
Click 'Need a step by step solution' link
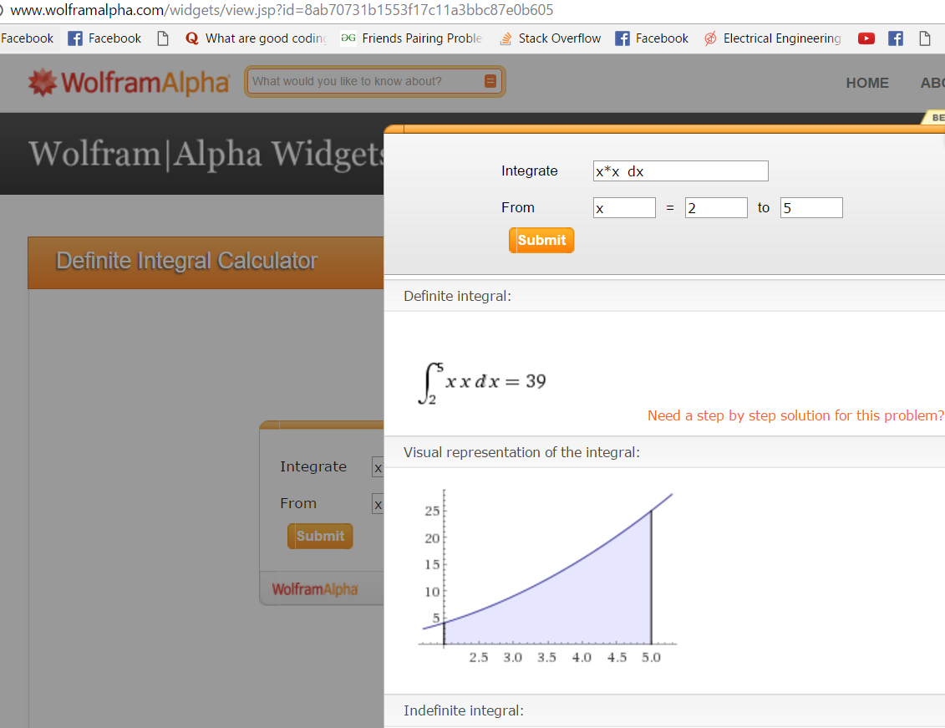pyautogui.click(x=795, y=416)
